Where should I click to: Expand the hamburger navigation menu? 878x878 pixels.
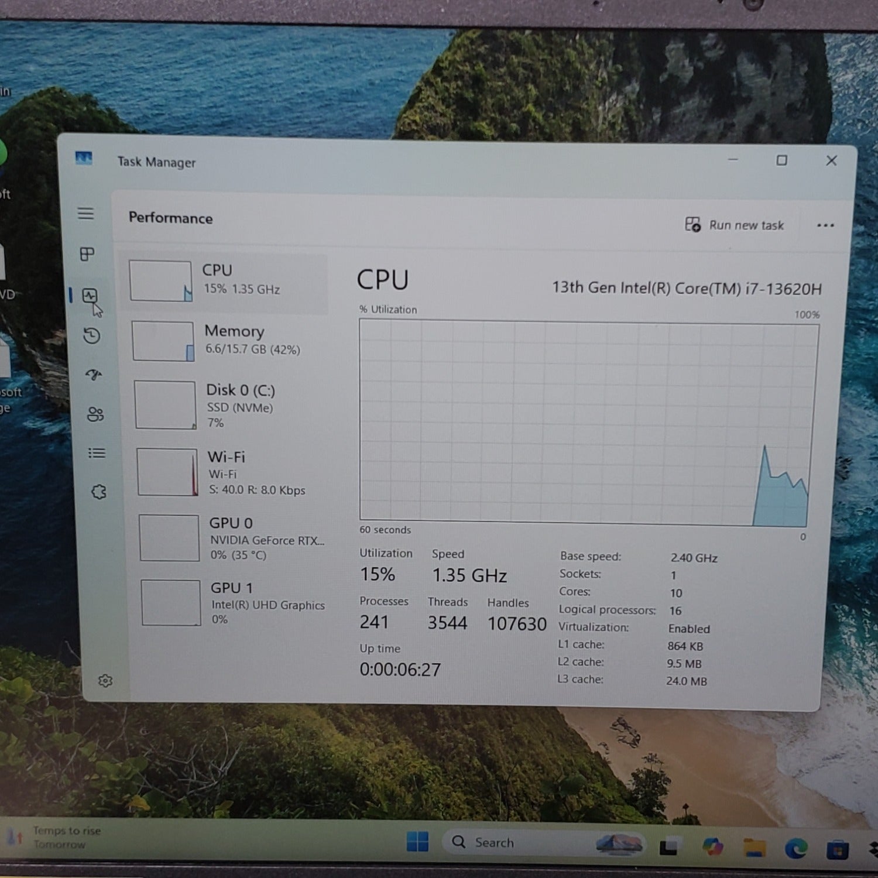[85, 213]
